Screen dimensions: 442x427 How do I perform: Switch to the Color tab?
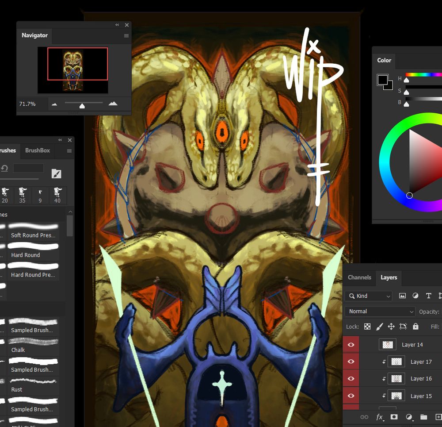click(384, 60)
